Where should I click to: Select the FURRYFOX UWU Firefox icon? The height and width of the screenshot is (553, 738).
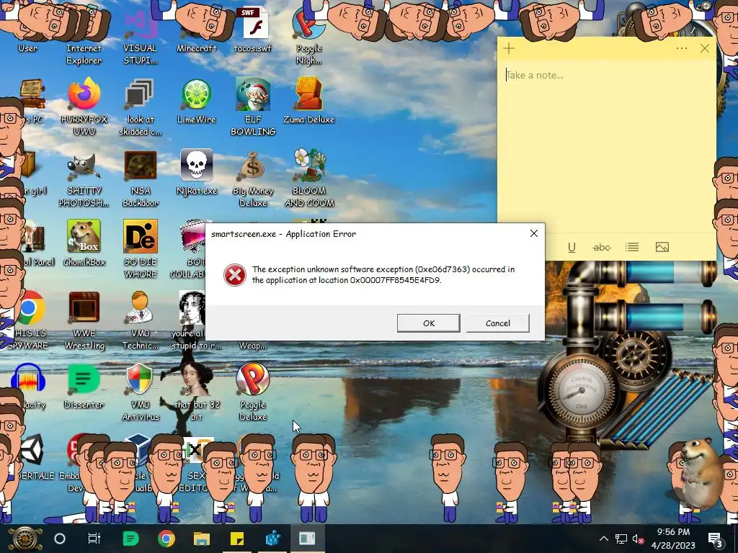coord(84,107)
